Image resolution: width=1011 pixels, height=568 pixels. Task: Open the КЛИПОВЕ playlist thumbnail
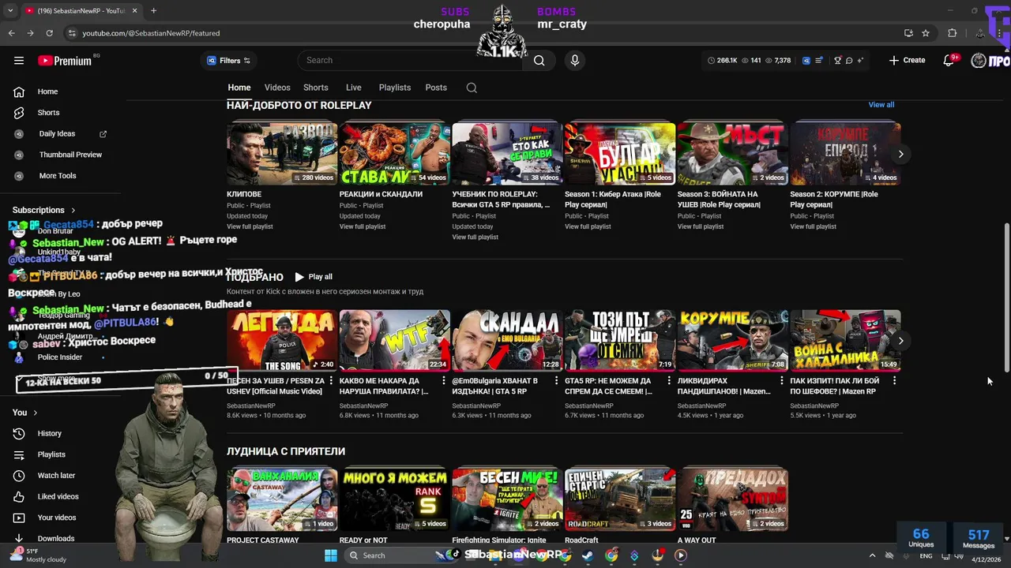(x=282, y=153)
